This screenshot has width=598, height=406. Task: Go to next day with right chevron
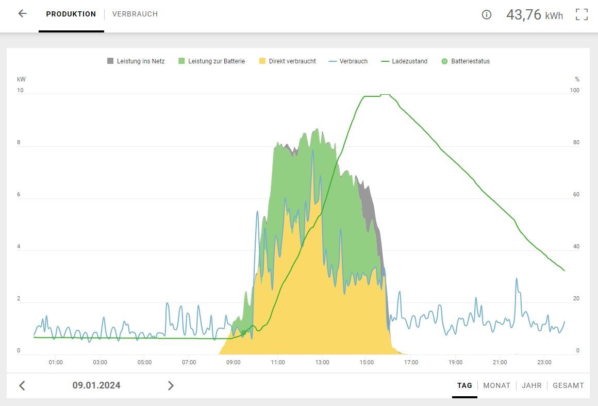[x=171, y=385]
